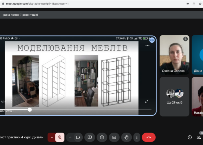Click the share page icon in address bar
The width and height of the screenshot is (203, 145).
(x=194, y=3)
